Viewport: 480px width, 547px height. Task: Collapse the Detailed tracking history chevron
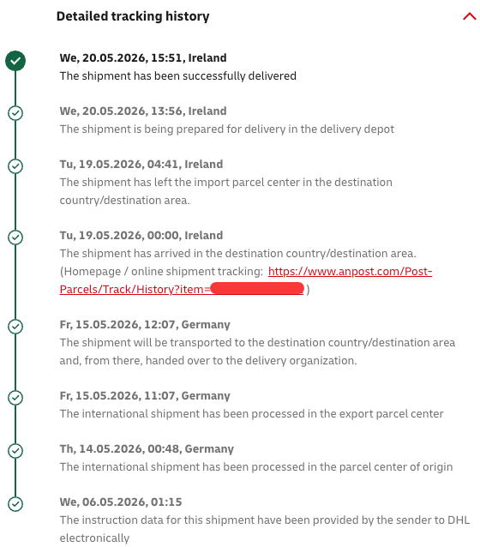[469, 16]
